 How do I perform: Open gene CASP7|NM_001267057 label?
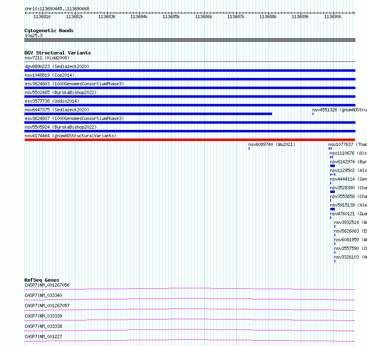click(x=47, y=306)
